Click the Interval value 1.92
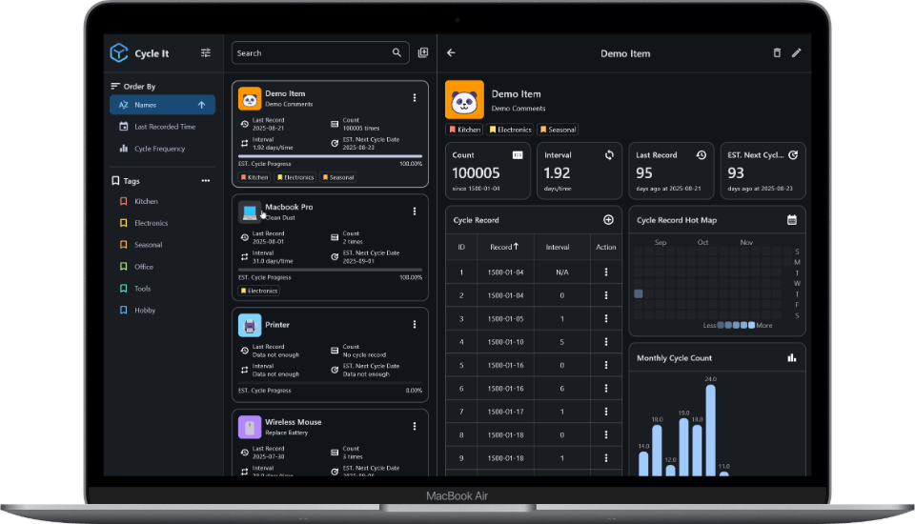 [557, 173]
